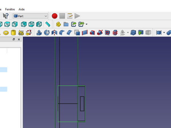171x128 pixels.
Task: Click the Execute macro play button
Action: pos(78,16)
